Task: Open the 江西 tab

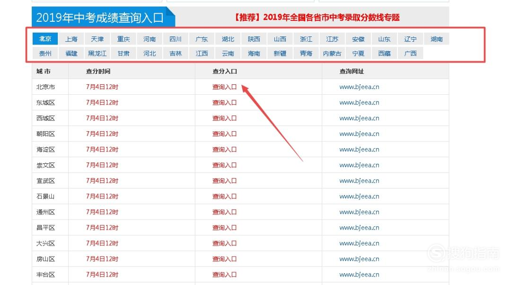Action: (x=202, y=53)
